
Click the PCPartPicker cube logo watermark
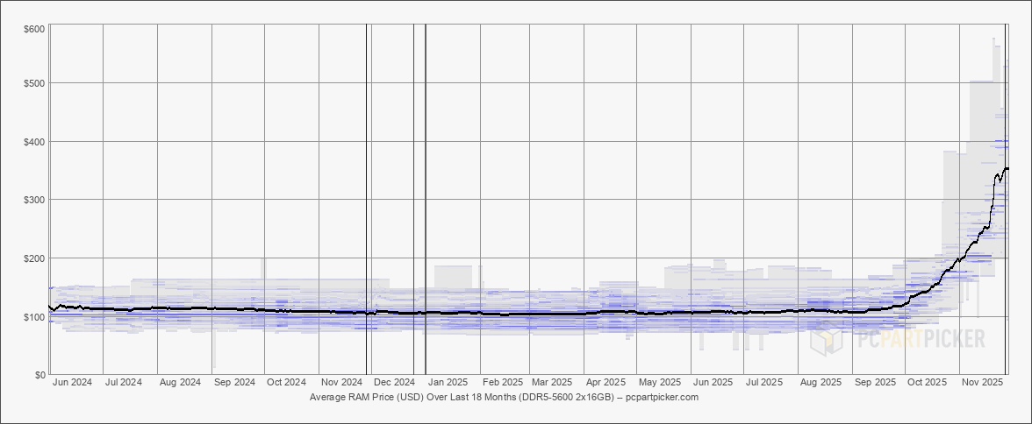tap(827, 338)
